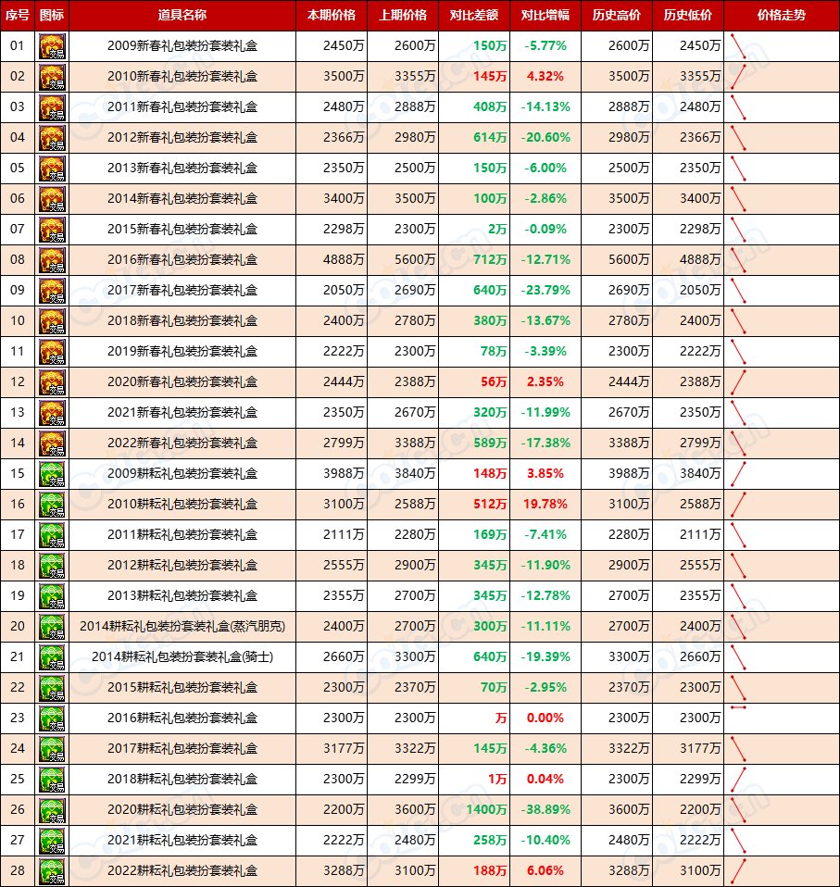Click the 2020新春礼包 row icon

coord(52,381)
